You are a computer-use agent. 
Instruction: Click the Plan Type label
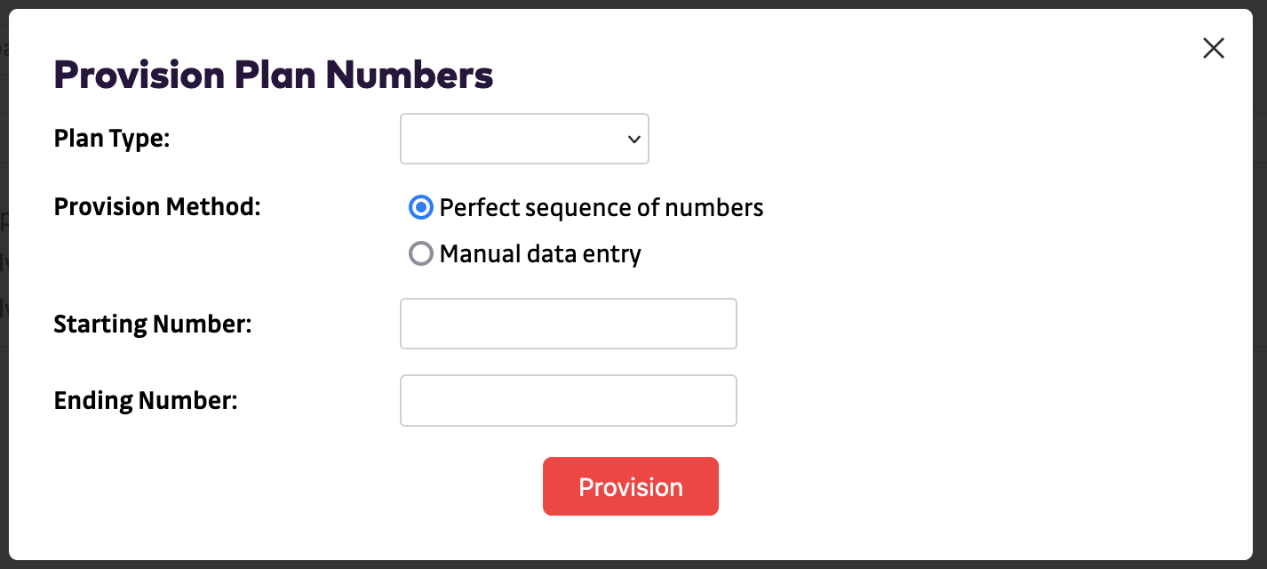pos(110,139)
